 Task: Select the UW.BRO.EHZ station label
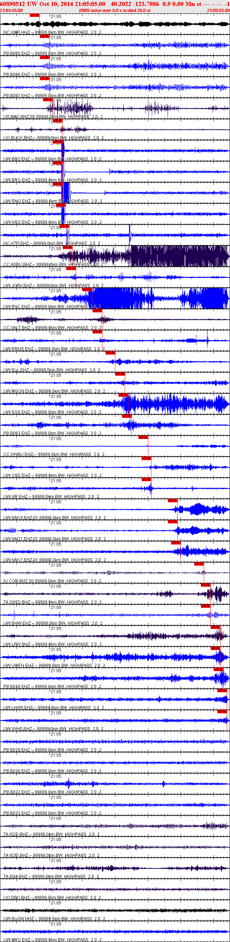[53, 180]
